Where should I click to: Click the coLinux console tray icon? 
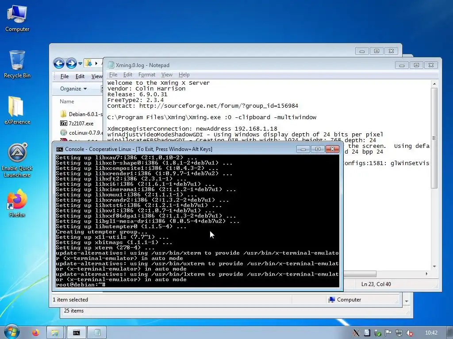tap(367, 333)
